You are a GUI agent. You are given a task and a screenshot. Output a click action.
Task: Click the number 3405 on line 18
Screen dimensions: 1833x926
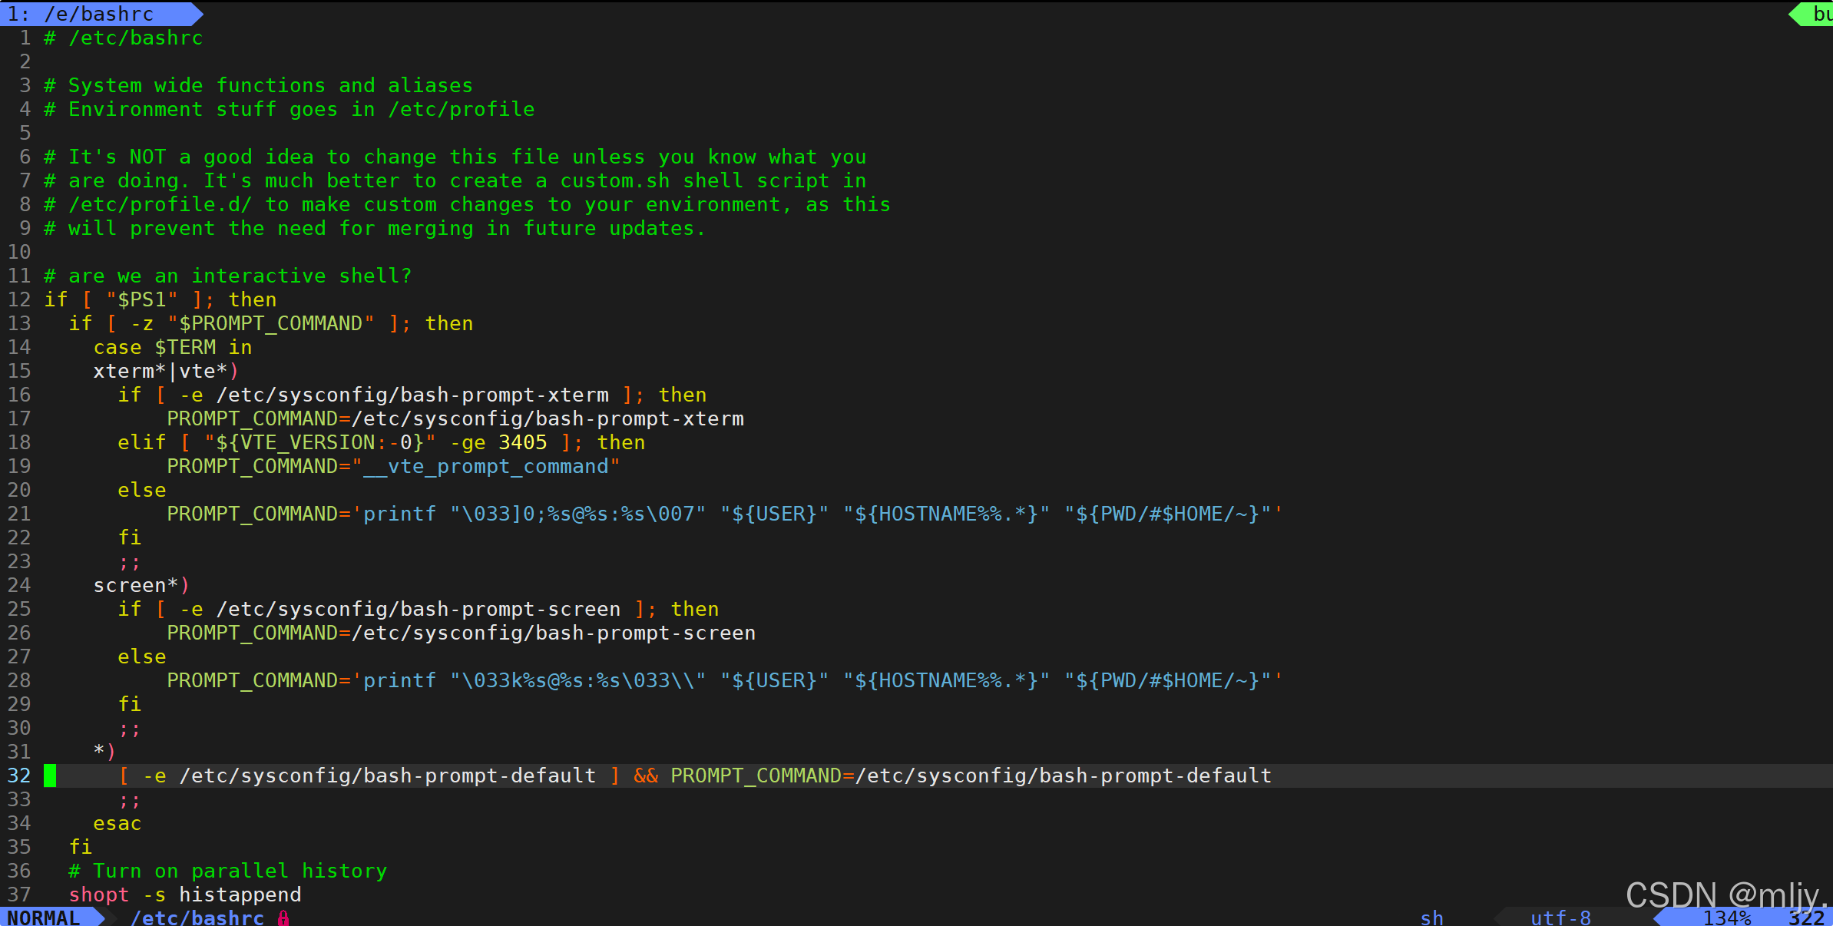click(523, 442)
